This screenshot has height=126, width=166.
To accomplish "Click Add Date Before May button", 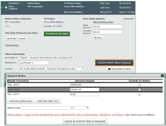I will tap(21, 101).
